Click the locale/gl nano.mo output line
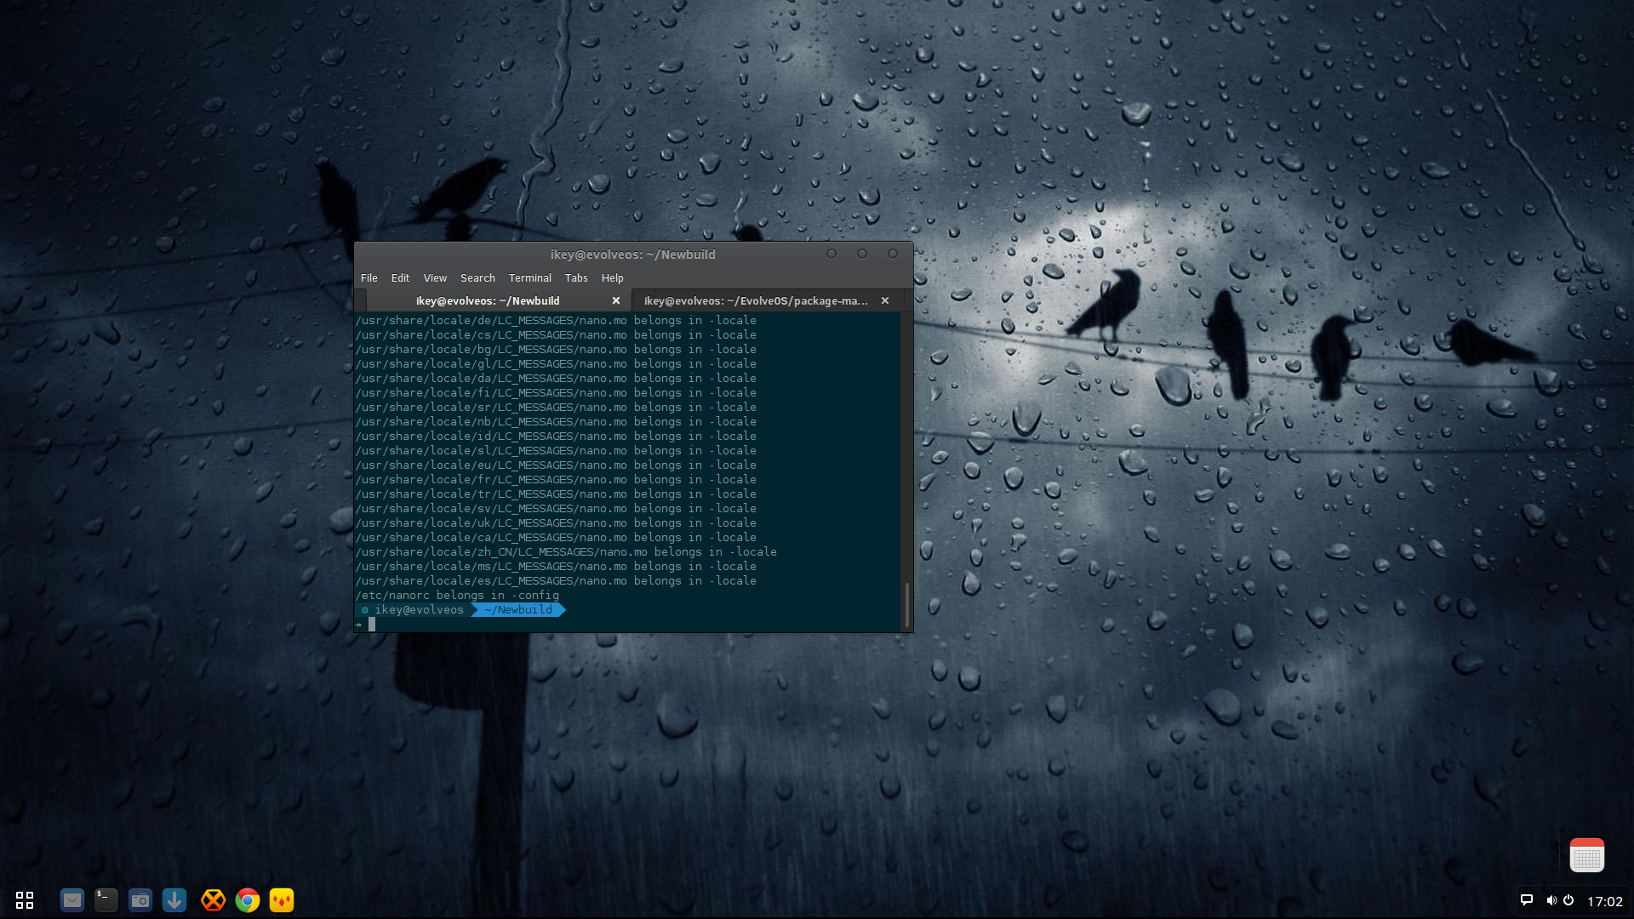1634x919 pixels. [556, 364]
